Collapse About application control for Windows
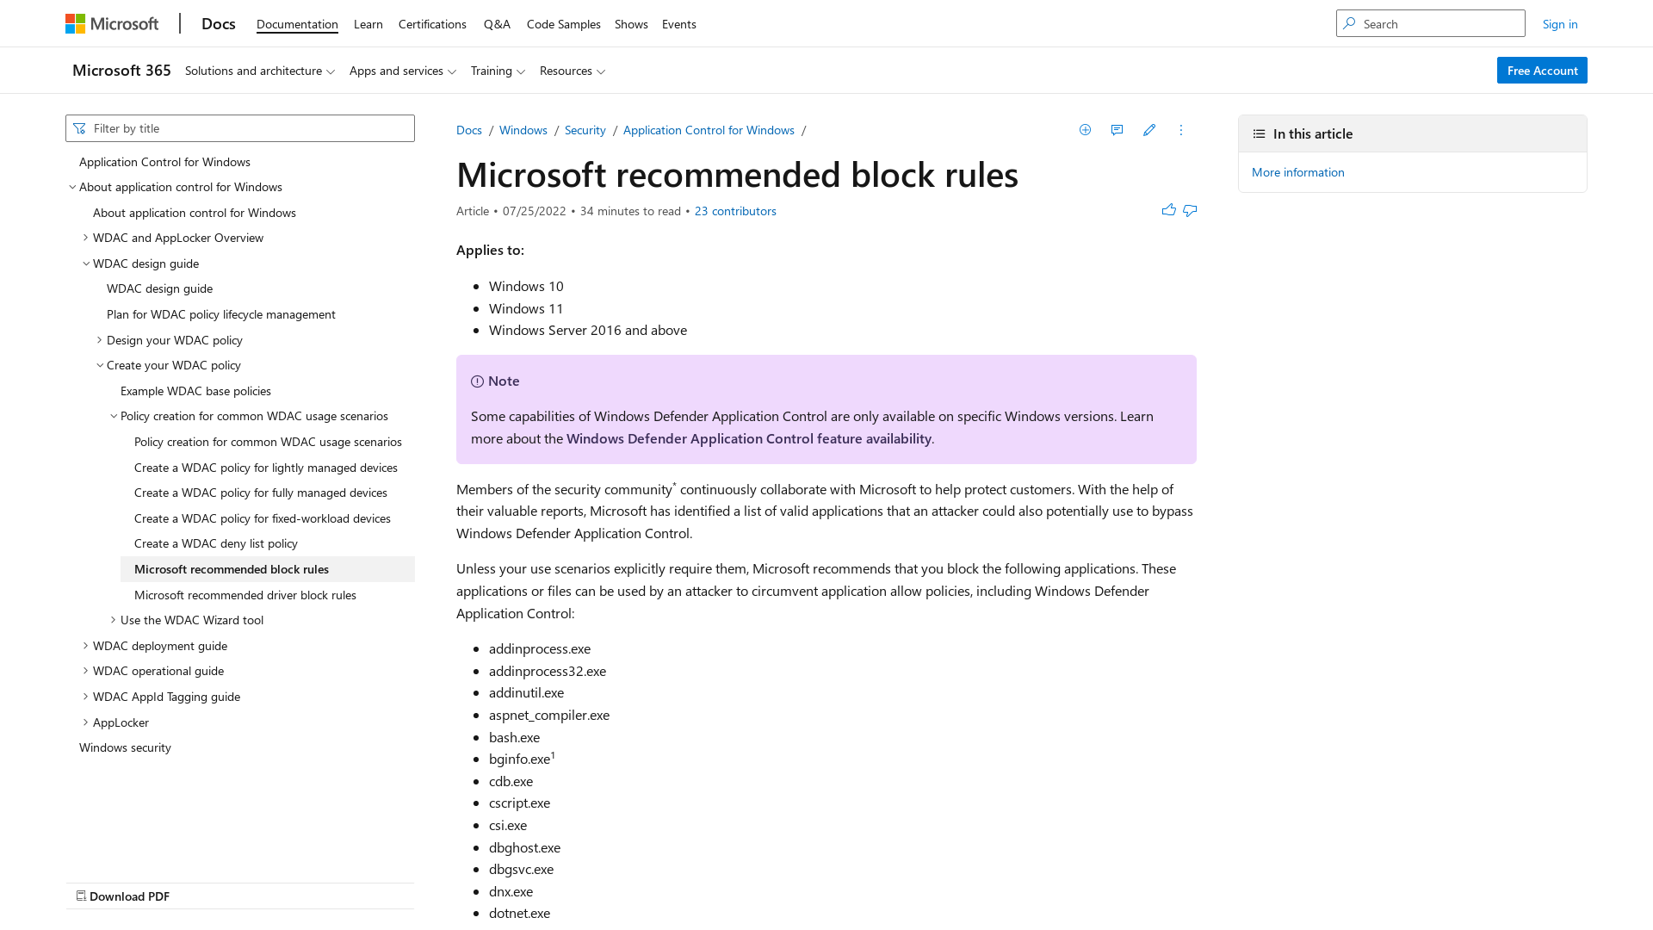 pyautogui.click(x=72, y=187)
